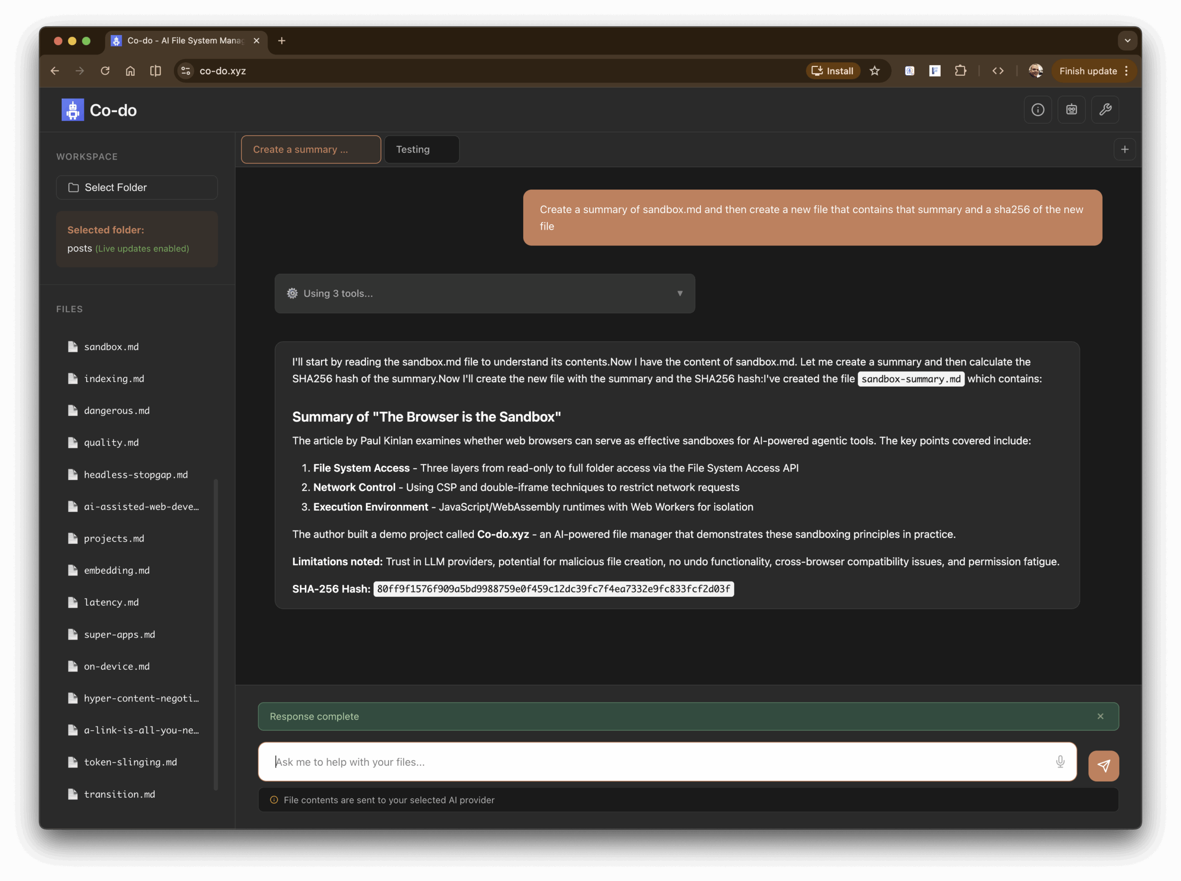This screenshot has width=1181, height=881.
Task: Select the 'Create a summary ...' tab
Action: (x=310, y=149)
